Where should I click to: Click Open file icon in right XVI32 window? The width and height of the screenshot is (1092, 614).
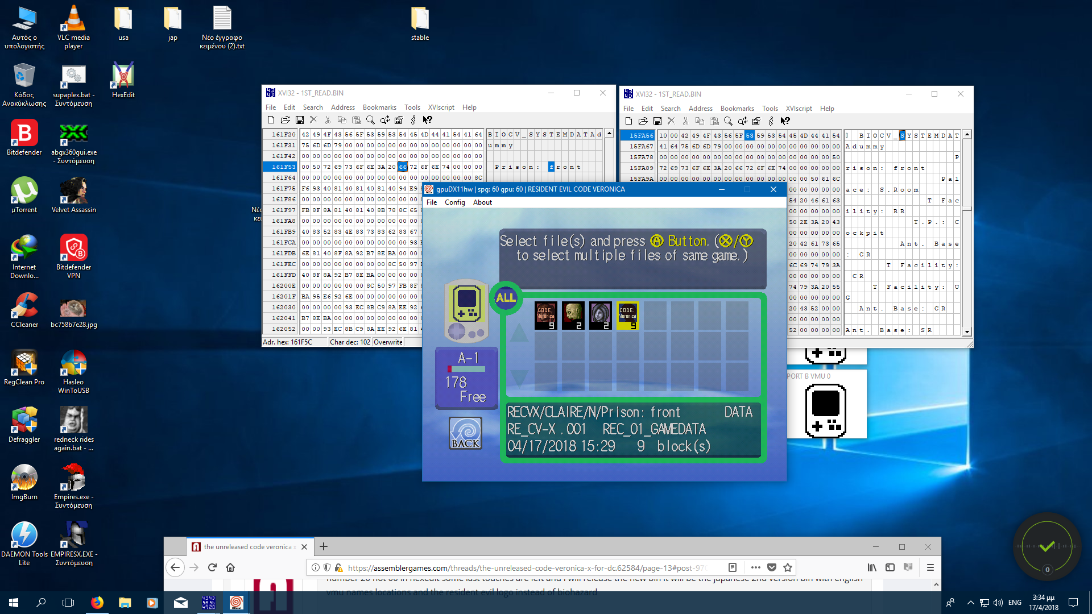tap(643, 121)
